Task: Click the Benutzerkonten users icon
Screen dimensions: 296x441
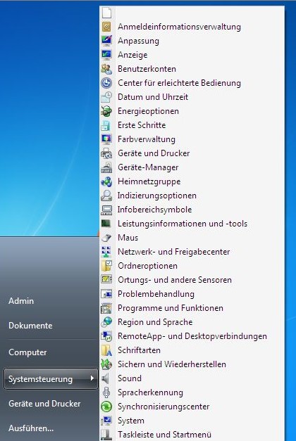Action: point(106,69)
